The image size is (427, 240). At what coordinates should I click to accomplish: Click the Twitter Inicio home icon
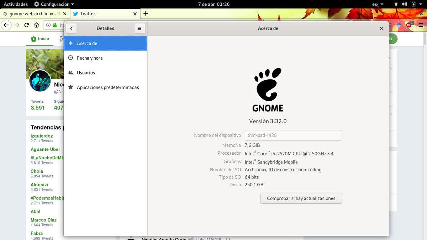[33, 39]
